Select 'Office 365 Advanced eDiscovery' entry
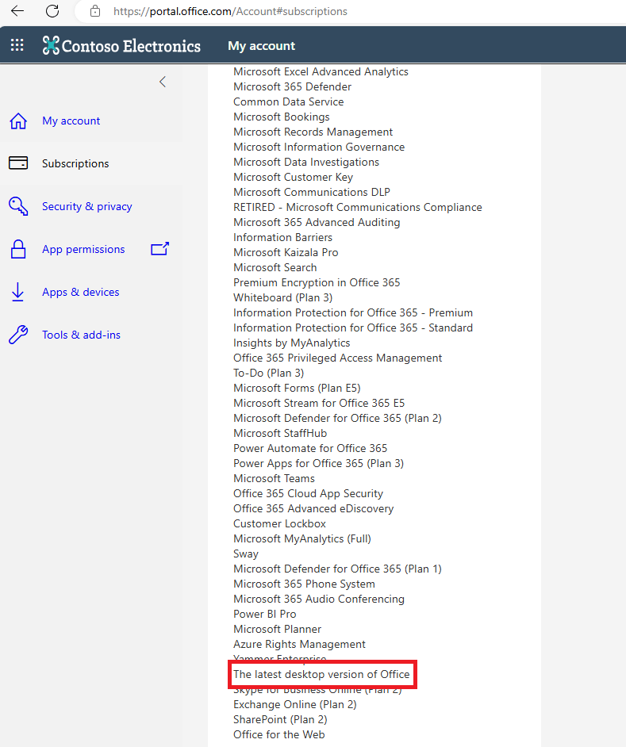 pyautogui.click(x=313, y=509)
